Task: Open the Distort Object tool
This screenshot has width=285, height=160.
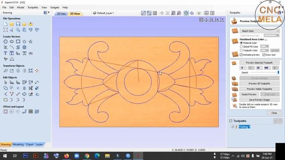Action: [x=31, y=71]
